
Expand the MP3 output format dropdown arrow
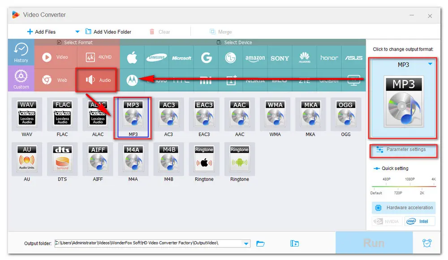tap(430, 64)
